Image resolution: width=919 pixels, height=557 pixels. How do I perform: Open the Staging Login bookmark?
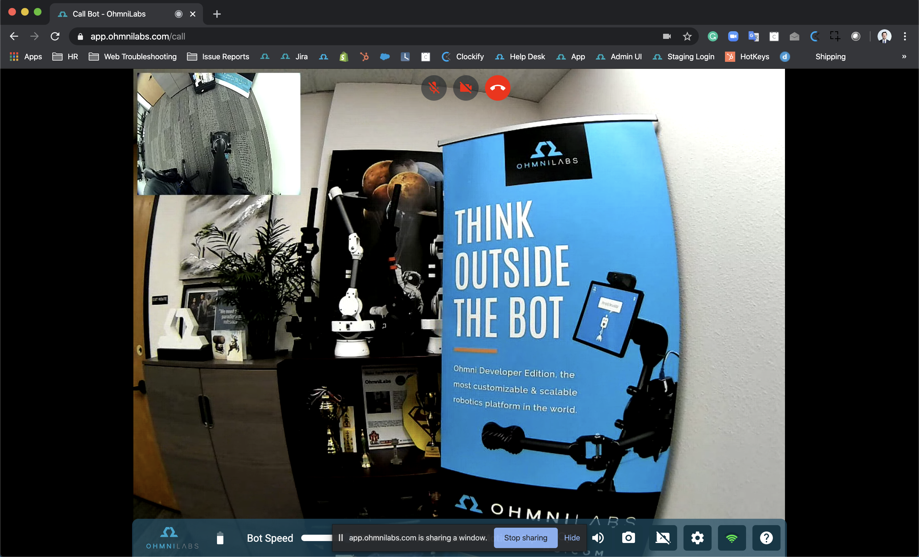684,57
